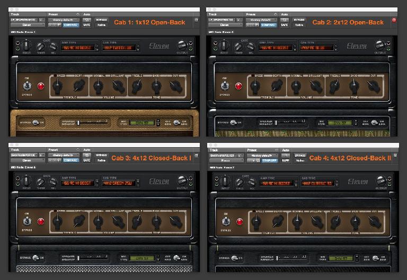407x280 pixels.
Task: Open the Amp Type selector in Cab 1
Action: (77, 48)
